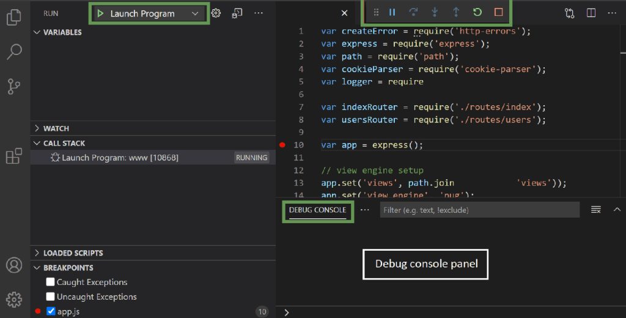
Task: Click the app.js line 10 badge
Action: point(262,312)
